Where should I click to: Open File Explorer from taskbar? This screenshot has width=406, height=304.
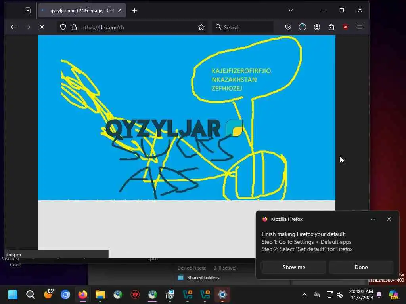pyautogui.click(x=100, y=294)
